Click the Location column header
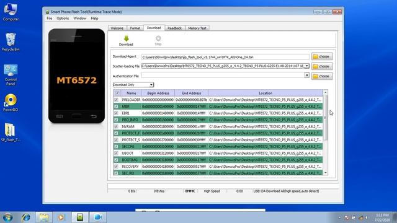This screenshot has width=397, height=223. pyautogui.click(x=265, y=93)
